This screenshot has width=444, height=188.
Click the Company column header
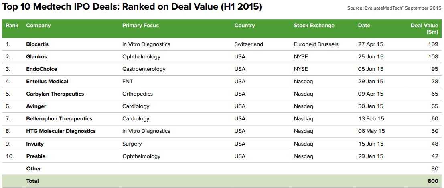pos(39,26)
